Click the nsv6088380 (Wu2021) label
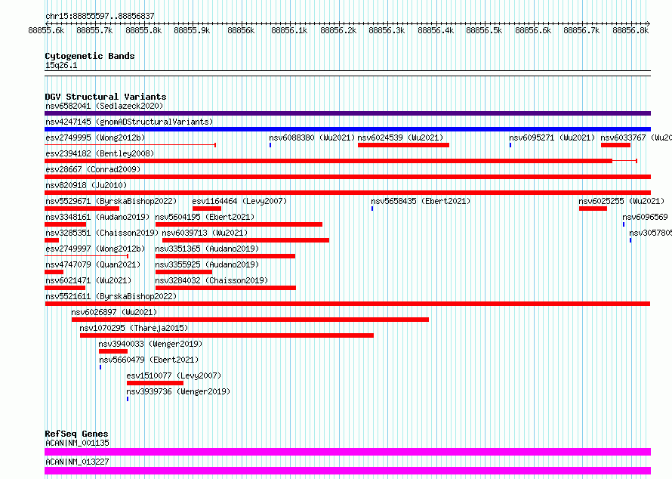The height and width of the screenshot is (479, 672). click(x=312, y=138)
